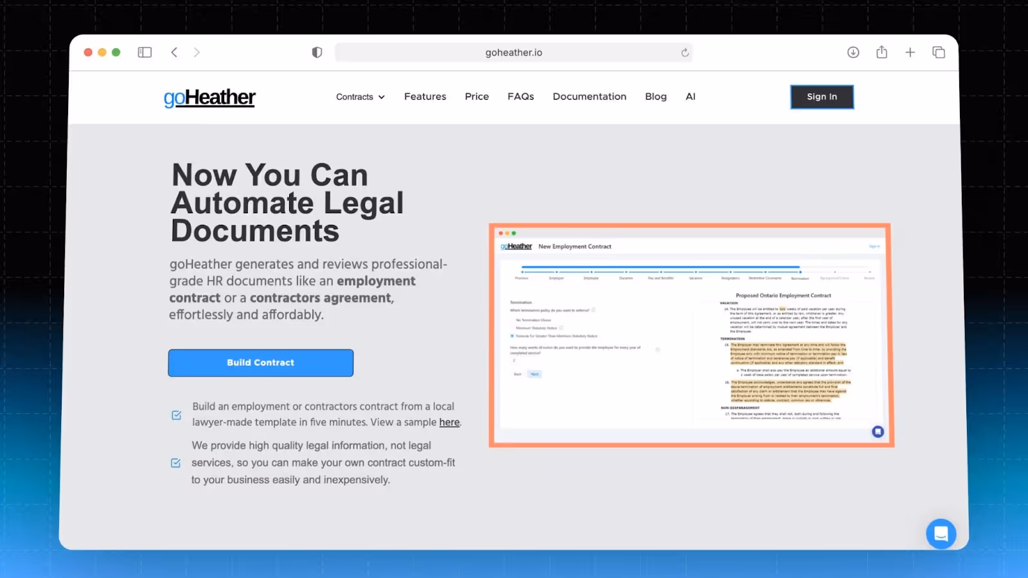Click the 'employment contract' bold text
This screenshot has height=578, width=1028.
coord(292,290)
